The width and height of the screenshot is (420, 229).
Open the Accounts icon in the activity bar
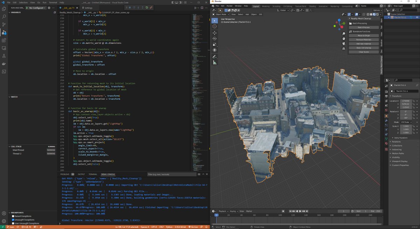pos(4,213)
